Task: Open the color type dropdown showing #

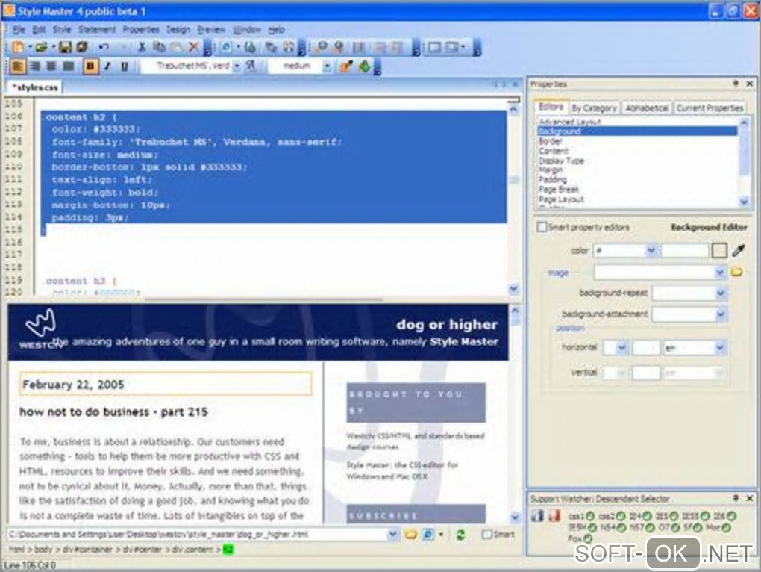Action: click(x=651, y=251)
